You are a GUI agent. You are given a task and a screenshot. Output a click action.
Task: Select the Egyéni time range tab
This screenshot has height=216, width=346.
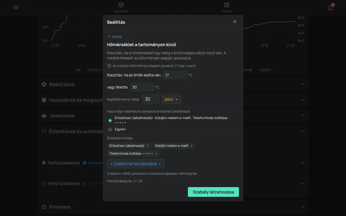265,70
